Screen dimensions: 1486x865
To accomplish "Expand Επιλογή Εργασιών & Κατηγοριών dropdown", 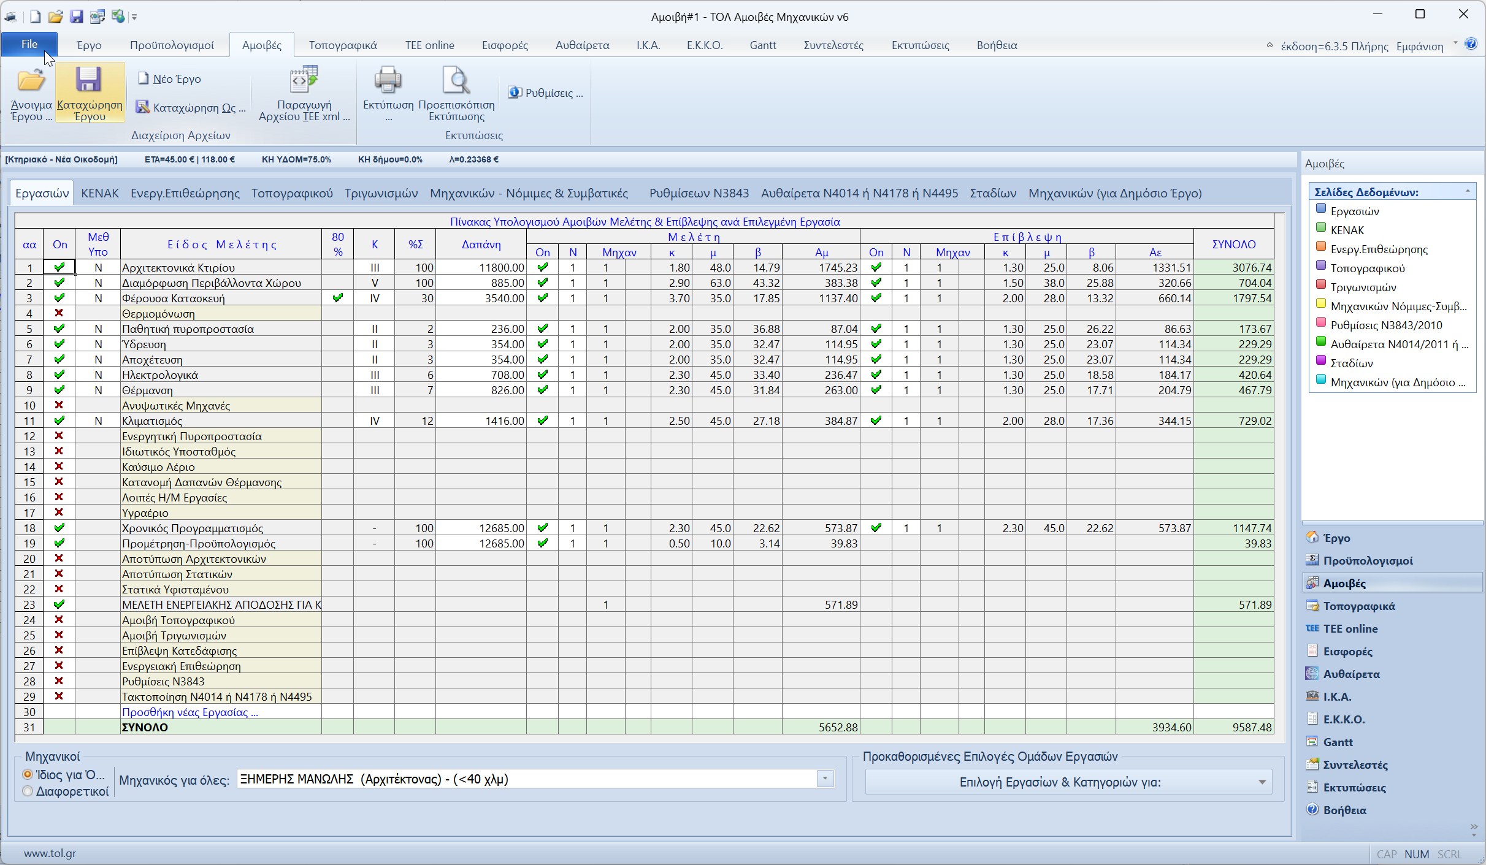I will 1262,782.
